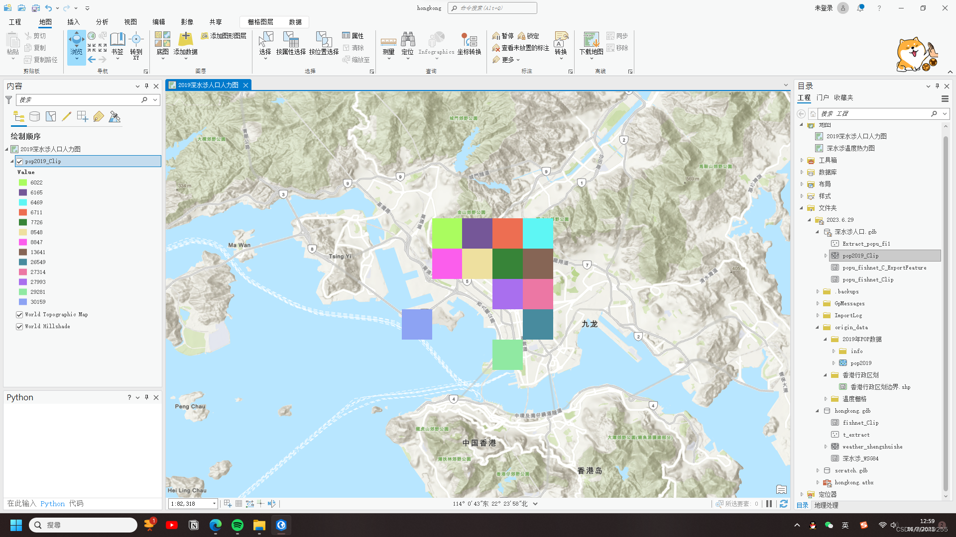Collapse the 深水埗人口.gdb geodatabase node
The width and height of the screenshot is (956, 537).
[x=817, y=232]
